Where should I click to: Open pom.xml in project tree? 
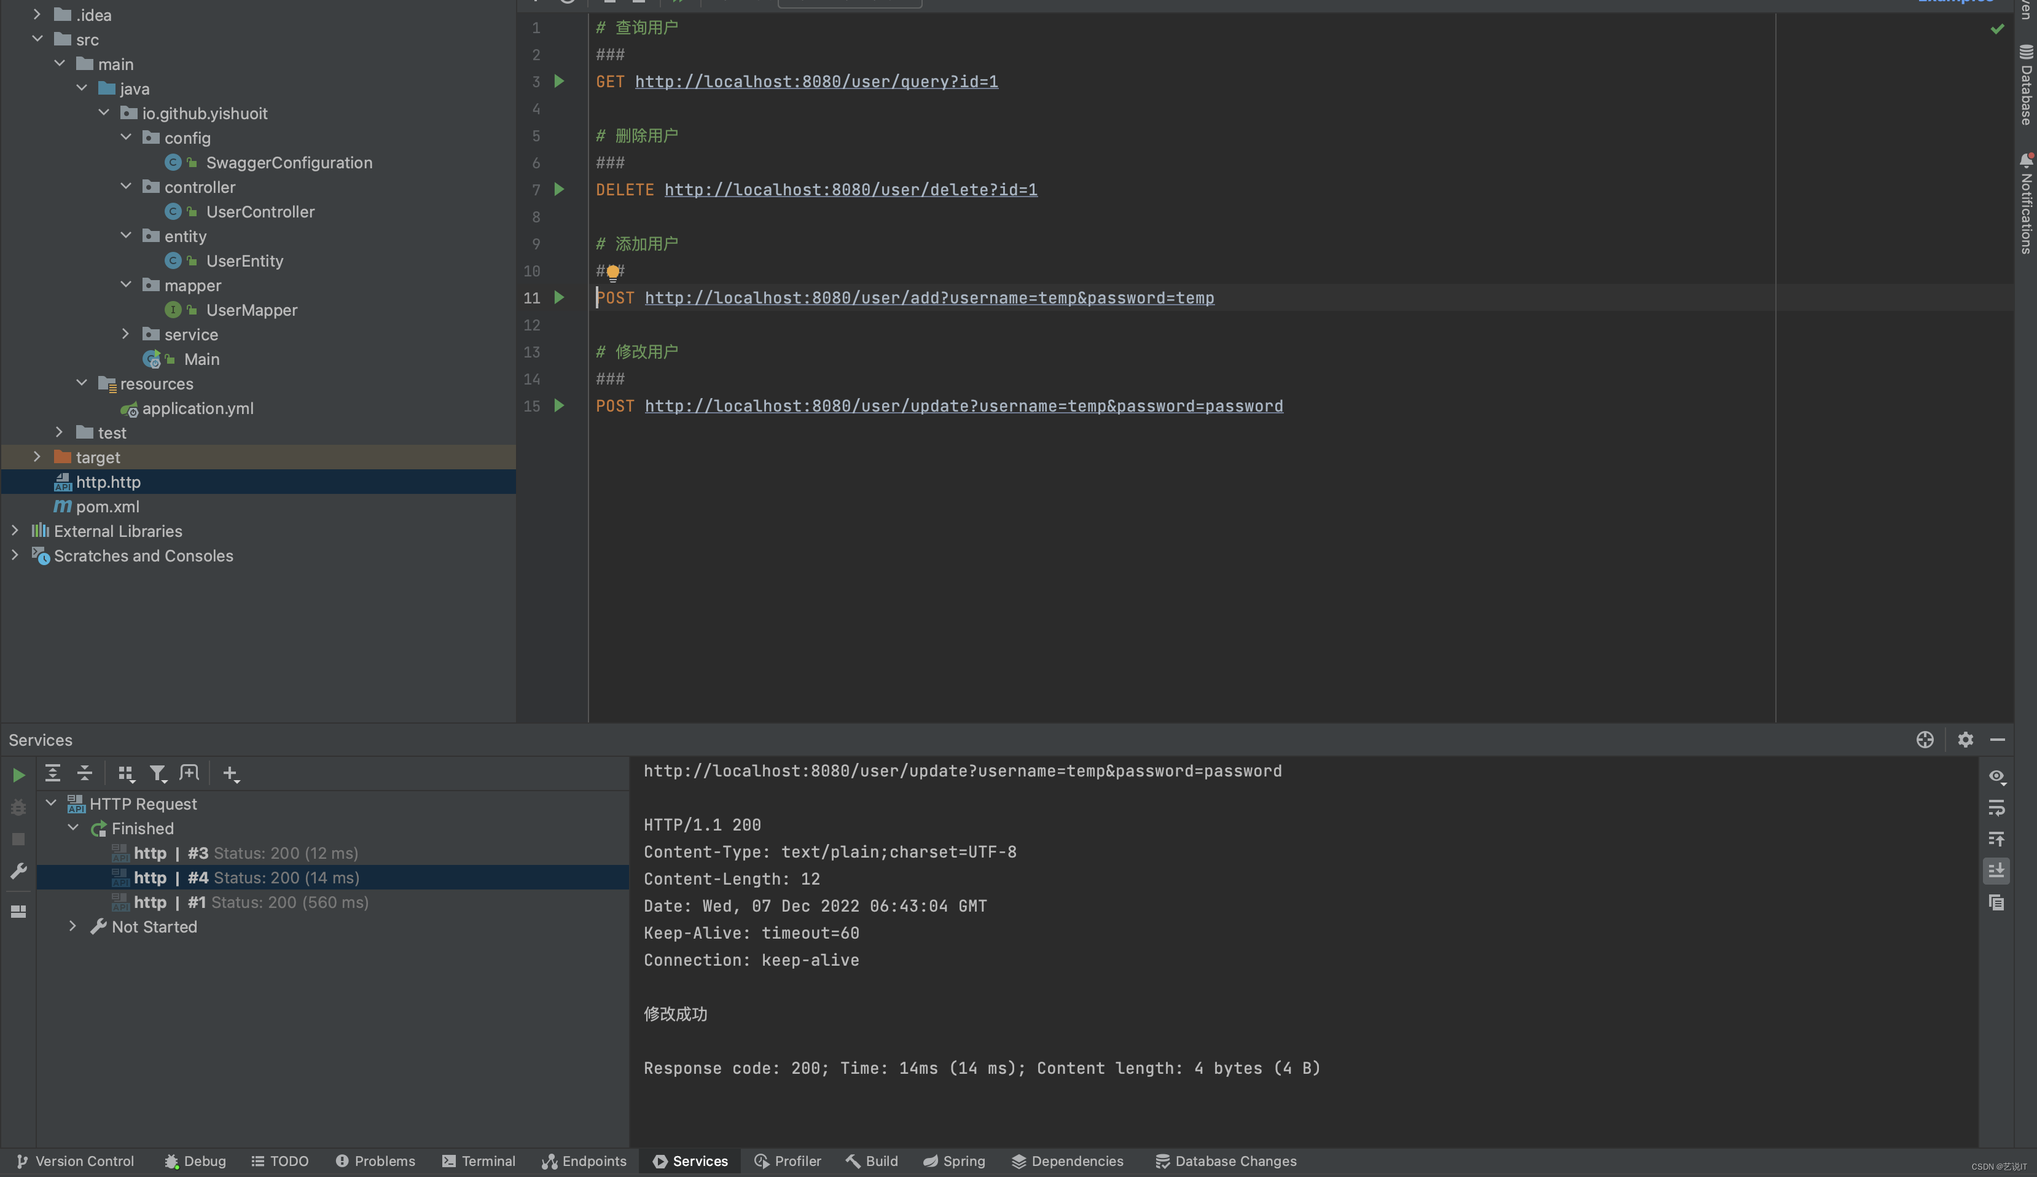(108, 506)
